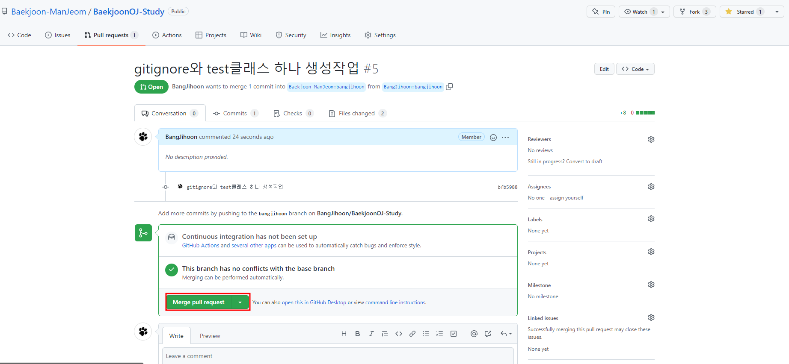The image size is (789, 364).
Task: Switch to the Commits tab
Action: click(235, 113)
